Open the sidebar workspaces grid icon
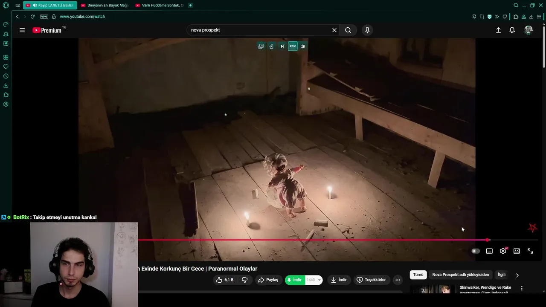 [6, 57]
